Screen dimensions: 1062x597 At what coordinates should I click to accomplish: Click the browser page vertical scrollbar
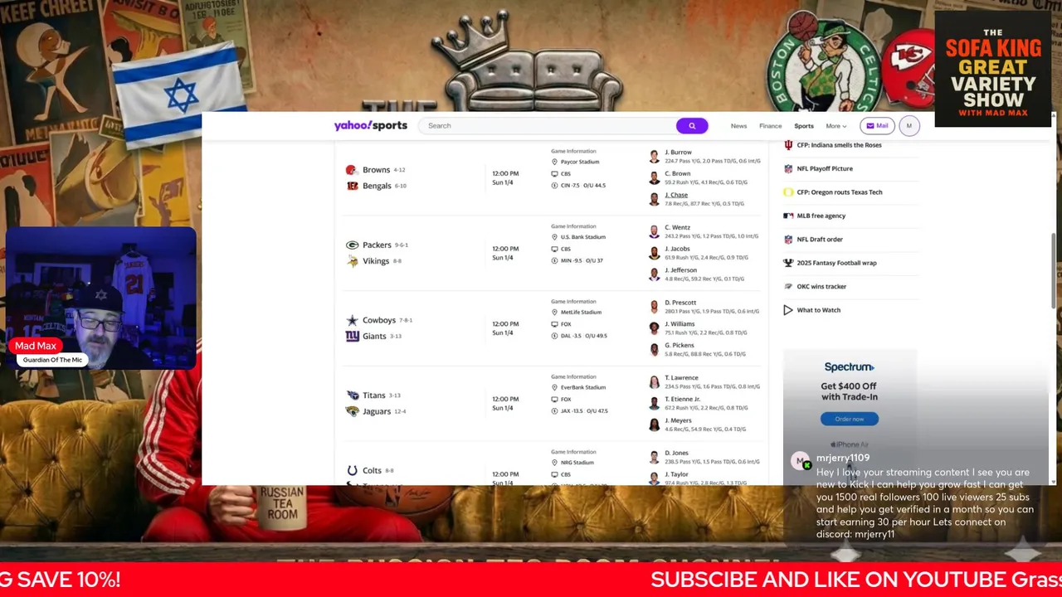click(1053, 269)
